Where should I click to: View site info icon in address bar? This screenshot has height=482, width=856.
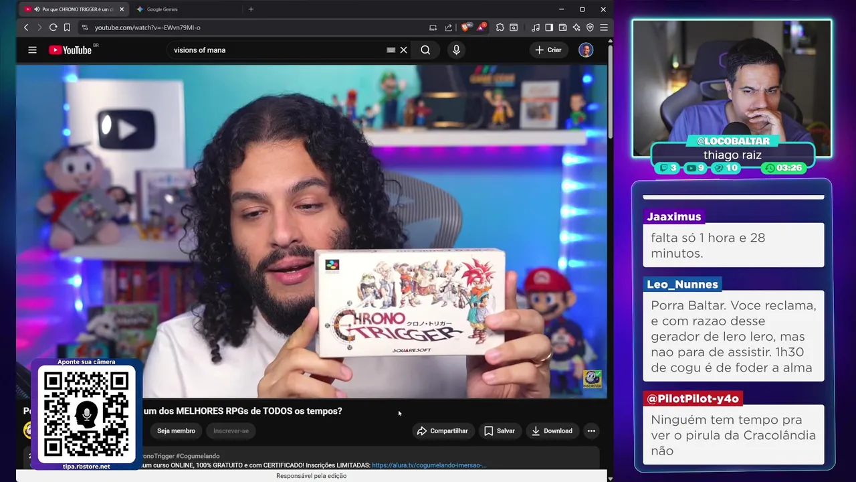84,27
